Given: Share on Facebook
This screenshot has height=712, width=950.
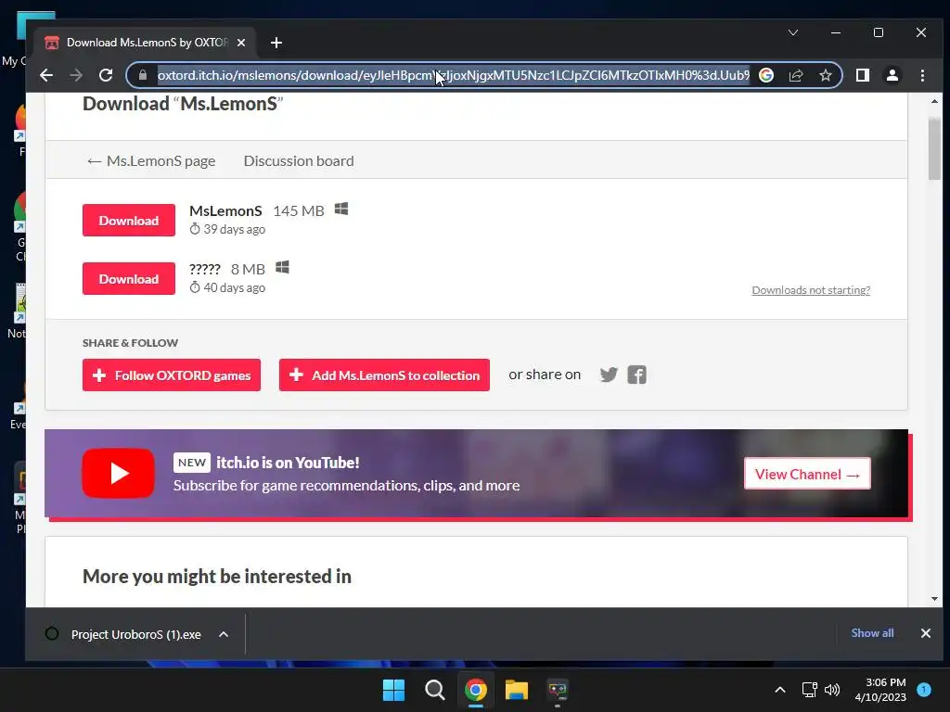Looking at the screenshot, I should (x=636, y=375).
